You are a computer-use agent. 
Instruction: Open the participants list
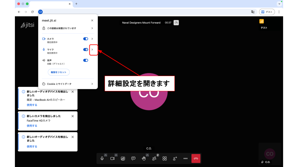pyautogui.click(x=154, y=158)
